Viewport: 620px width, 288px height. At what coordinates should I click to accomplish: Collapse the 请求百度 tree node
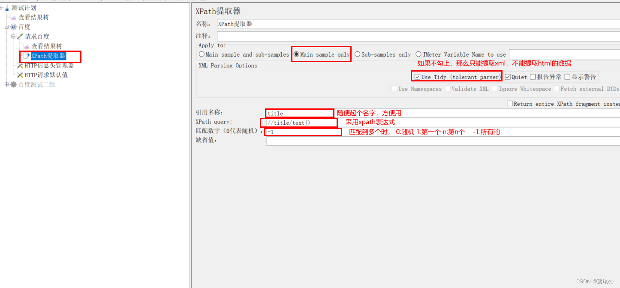pyautogui.click(x=13, y=37)
